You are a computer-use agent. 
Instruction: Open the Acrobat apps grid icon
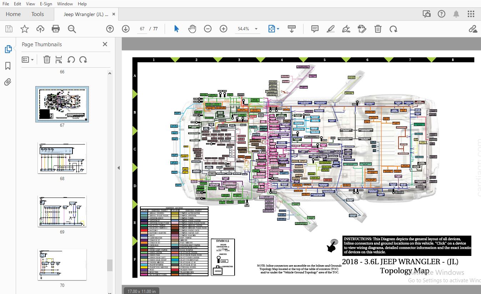(471, 14)
